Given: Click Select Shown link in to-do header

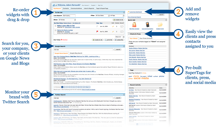Looking at the screenshot, I should pyautogui.click(x=67, y=23).
